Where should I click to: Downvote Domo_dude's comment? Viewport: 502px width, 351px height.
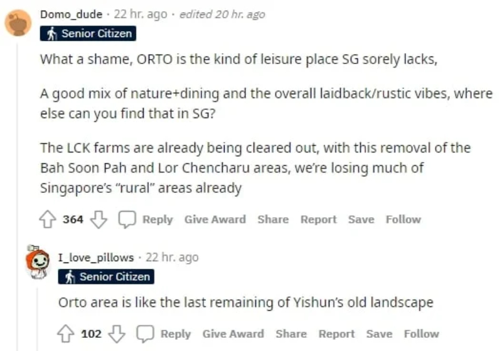tap(97, 220)
